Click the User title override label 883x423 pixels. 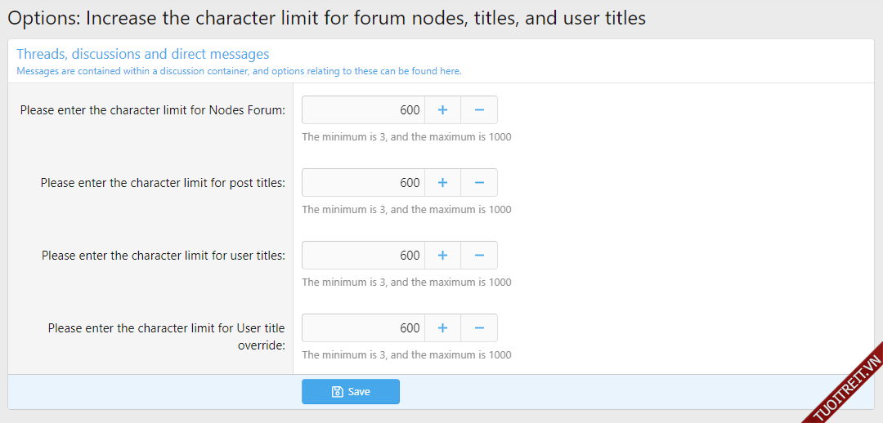(166, 336)
